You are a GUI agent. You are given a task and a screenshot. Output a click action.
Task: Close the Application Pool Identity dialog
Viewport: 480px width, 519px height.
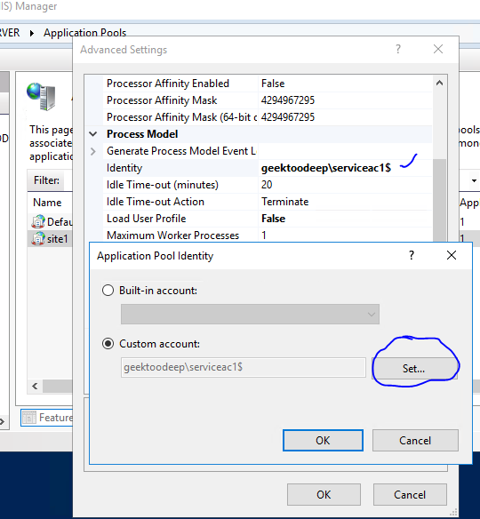click(452, 255)
